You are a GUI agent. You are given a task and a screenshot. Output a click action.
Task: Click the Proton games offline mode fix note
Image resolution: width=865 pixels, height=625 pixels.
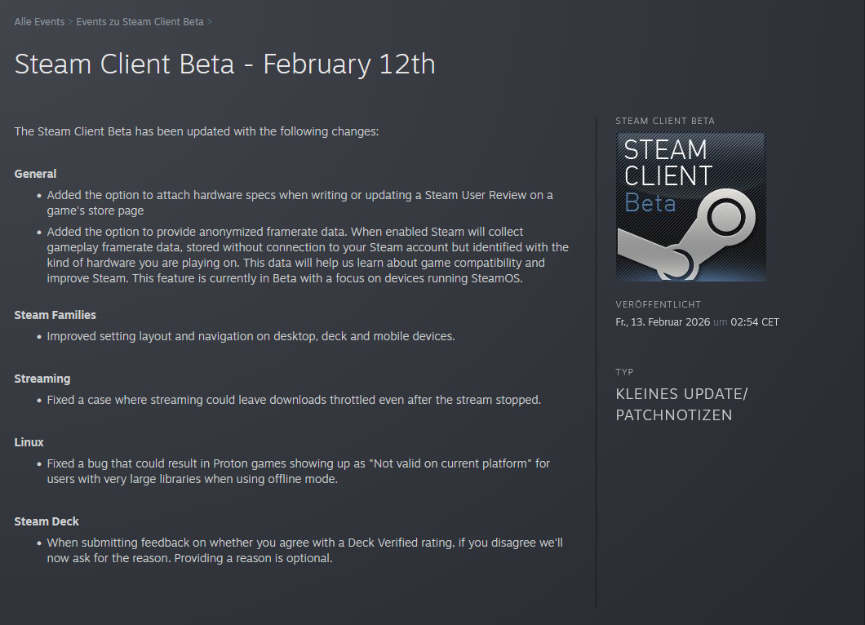click(298, 471)
